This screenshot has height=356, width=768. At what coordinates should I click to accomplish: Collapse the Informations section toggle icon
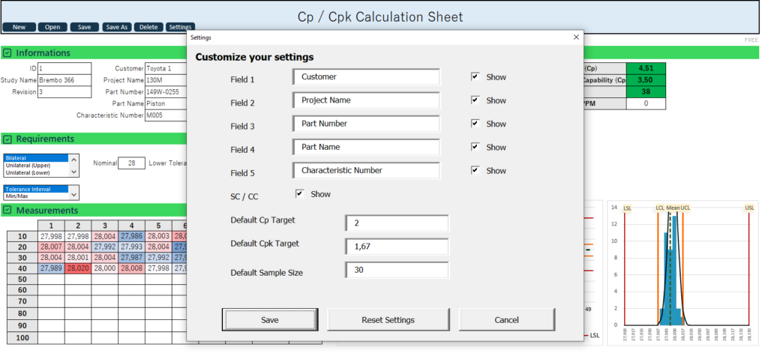click(x=7, y=53)
